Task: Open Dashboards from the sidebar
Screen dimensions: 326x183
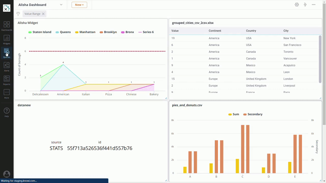Action: (7, 26)
